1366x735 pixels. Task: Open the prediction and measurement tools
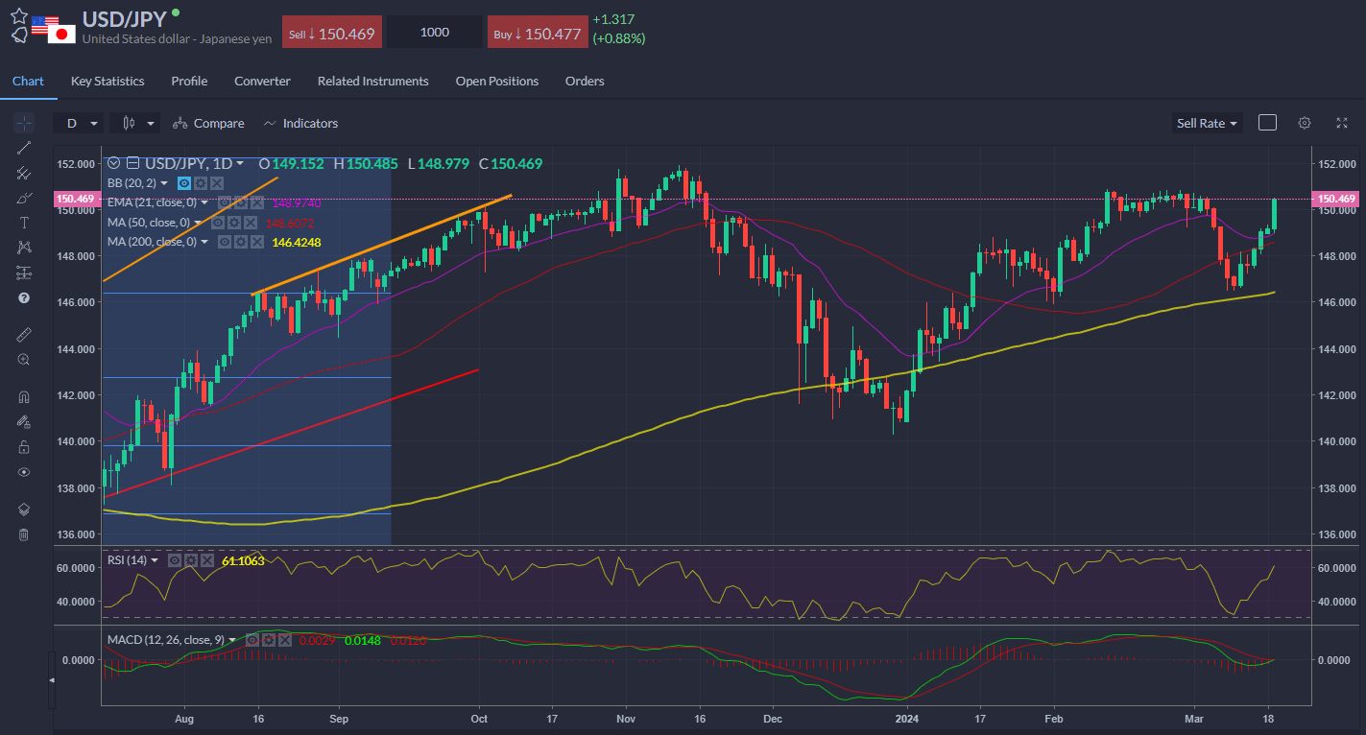point(24,273)
